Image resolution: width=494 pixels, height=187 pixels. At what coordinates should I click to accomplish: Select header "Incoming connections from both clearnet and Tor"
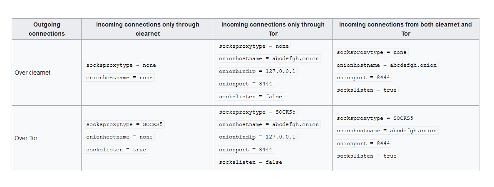(x=405, y=29)
